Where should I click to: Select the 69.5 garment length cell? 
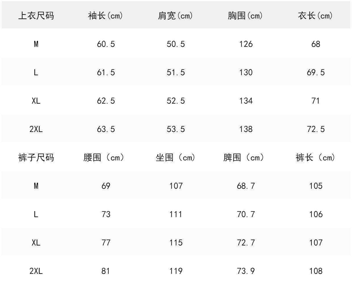click(316, 72)
